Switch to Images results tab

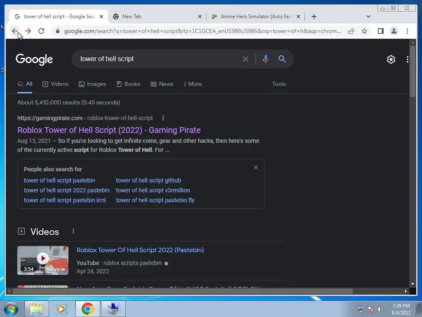[x=92, y=84]
